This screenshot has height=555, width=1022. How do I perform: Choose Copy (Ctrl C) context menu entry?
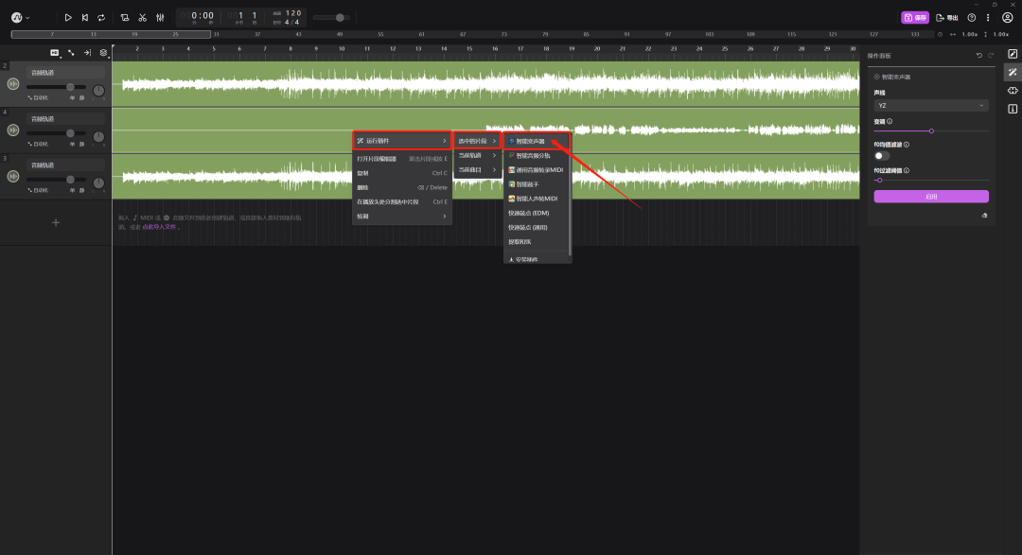click(x=402, y=173)
